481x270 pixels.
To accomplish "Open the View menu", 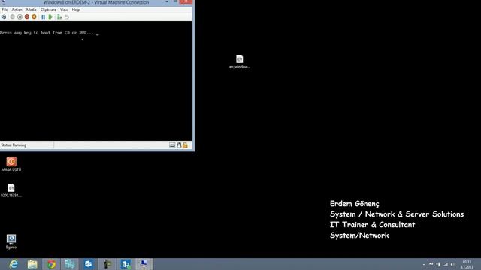I will (x=64, y=10).
